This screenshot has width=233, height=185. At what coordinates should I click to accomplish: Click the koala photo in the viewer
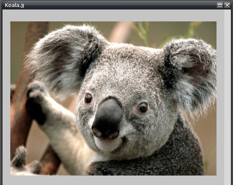point(113,99)
